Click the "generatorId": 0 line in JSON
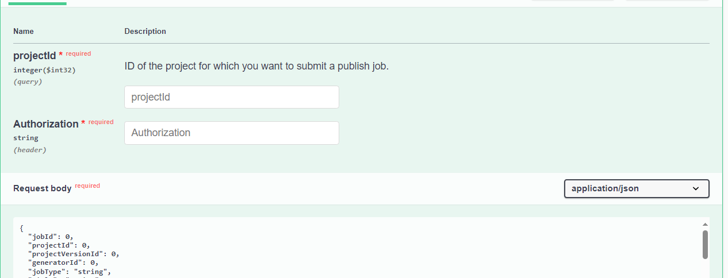The image size is (728, 278). [x=63, y=262]
